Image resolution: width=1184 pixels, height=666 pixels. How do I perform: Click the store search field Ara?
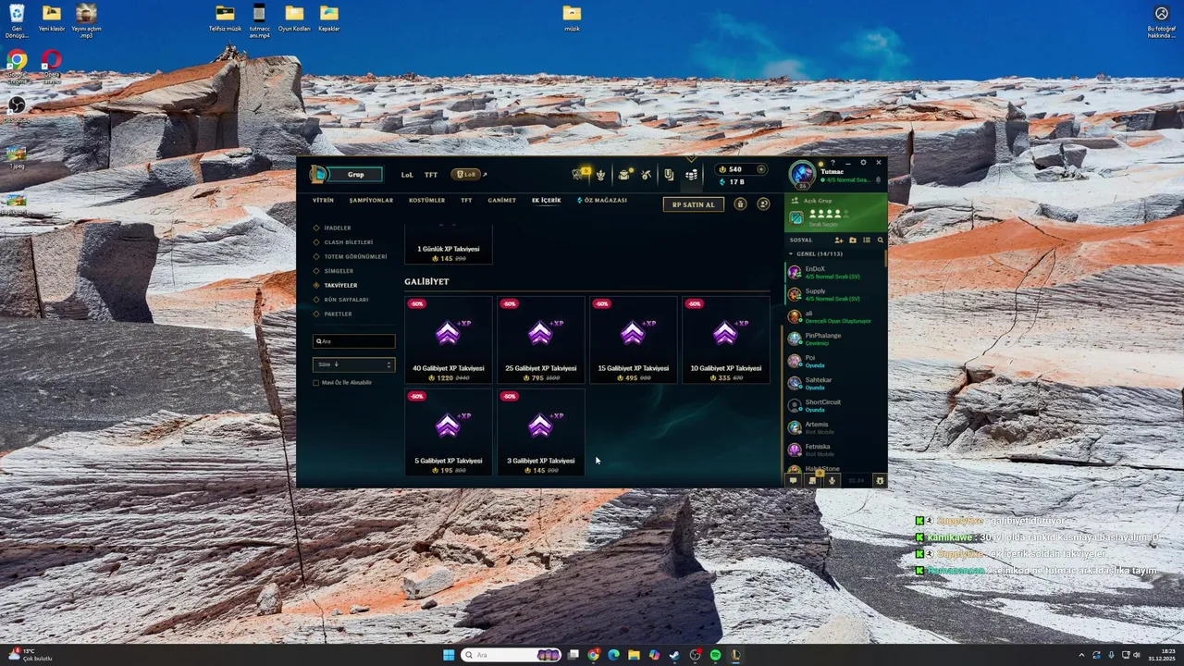pyautogui.click(x=353, y=341)
